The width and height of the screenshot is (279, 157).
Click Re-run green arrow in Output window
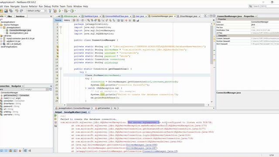click(x=55, y=116)
